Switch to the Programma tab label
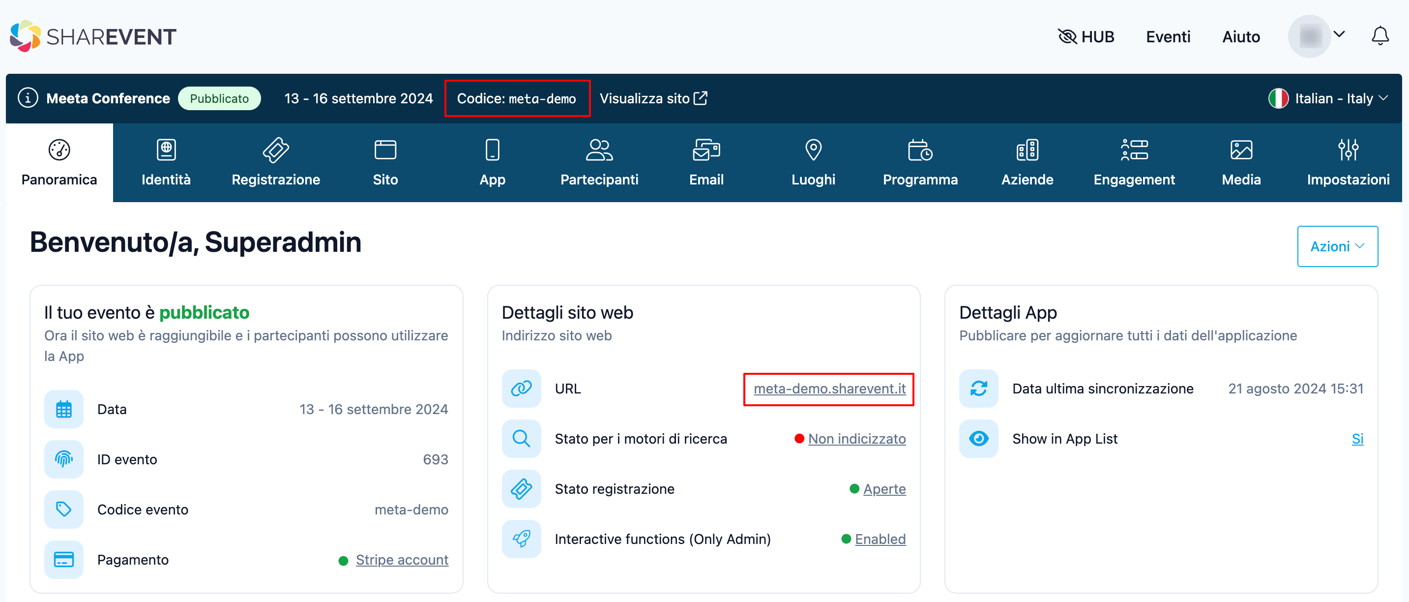The image size is (1409, 602). coord(920,180)
